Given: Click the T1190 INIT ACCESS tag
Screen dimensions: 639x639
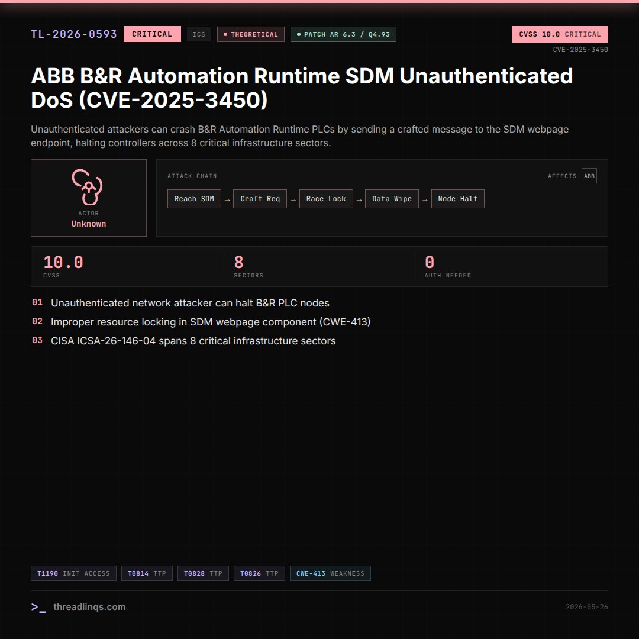Looking at the screenshot, I should 73,573.
